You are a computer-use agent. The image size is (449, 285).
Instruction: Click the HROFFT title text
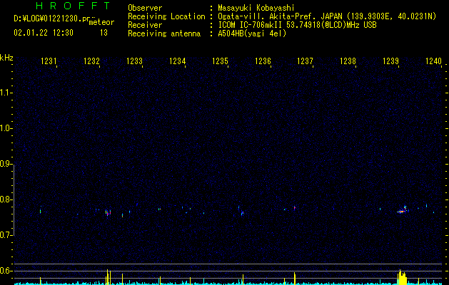(x=73, y=6)
